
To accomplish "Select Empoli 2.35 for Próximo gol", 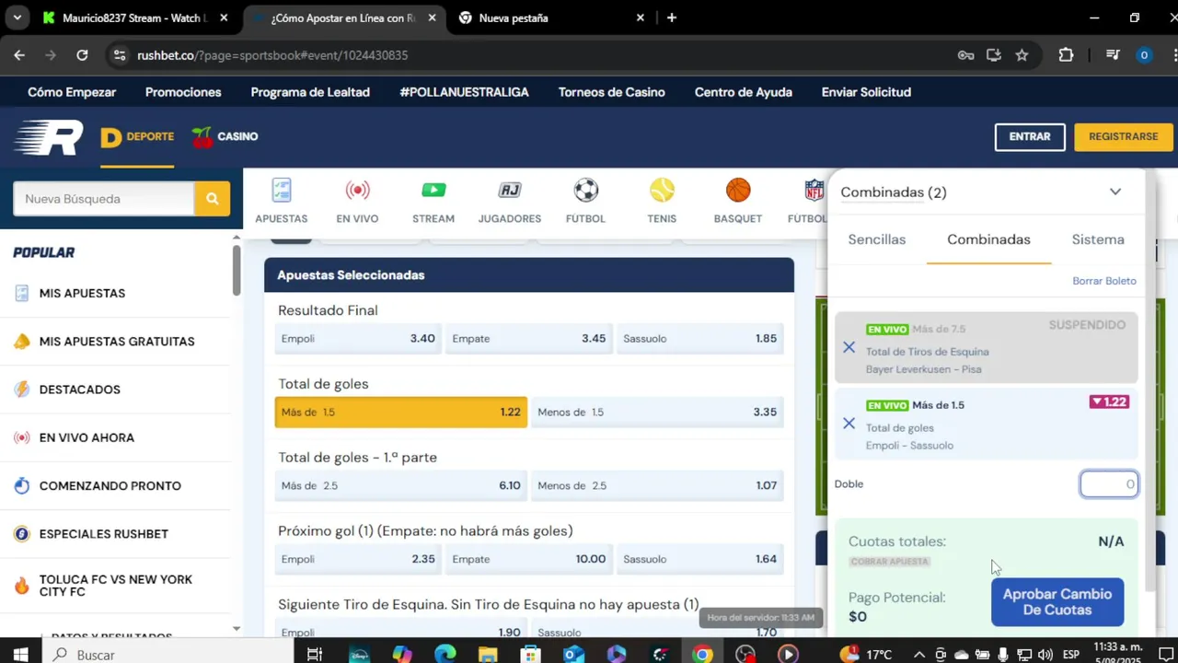I will click(x=358, y=559).
